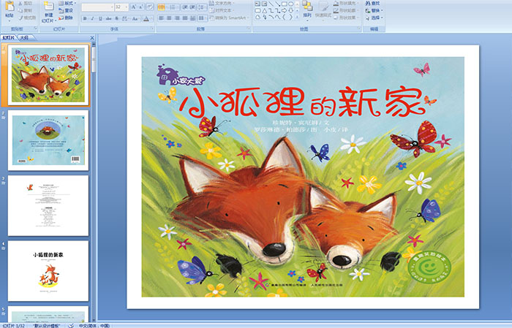The width and height of the screenshot is (512, 328).
Task: Open the Columns dropdown
Action: point(203,18)
